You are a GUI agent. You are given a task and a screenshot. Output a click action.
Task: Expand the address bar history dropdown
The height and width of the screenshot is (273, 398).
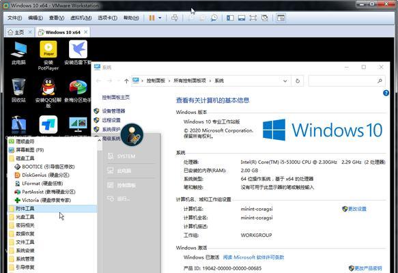click(x=285, y=81)
